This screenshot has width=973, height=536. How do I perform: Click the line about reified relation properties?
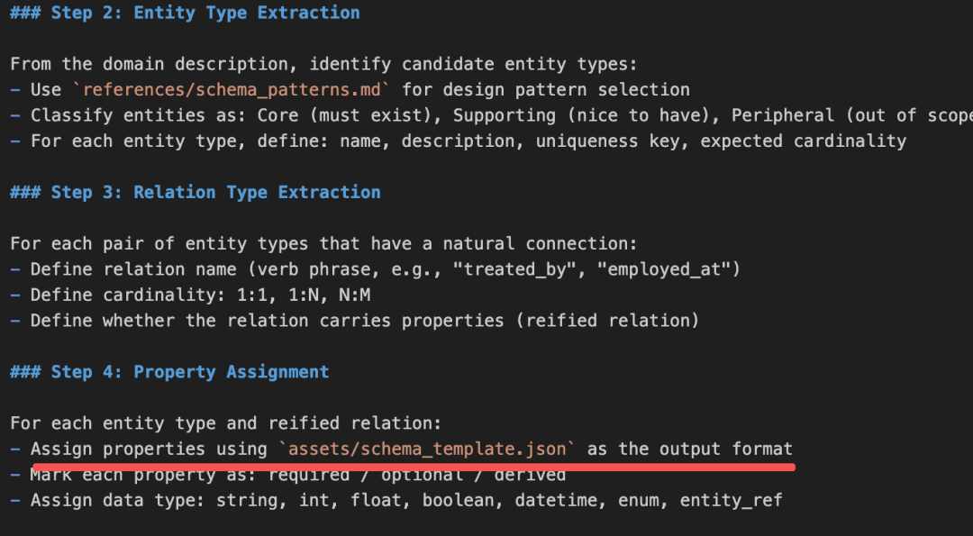[x=355, y=321]
